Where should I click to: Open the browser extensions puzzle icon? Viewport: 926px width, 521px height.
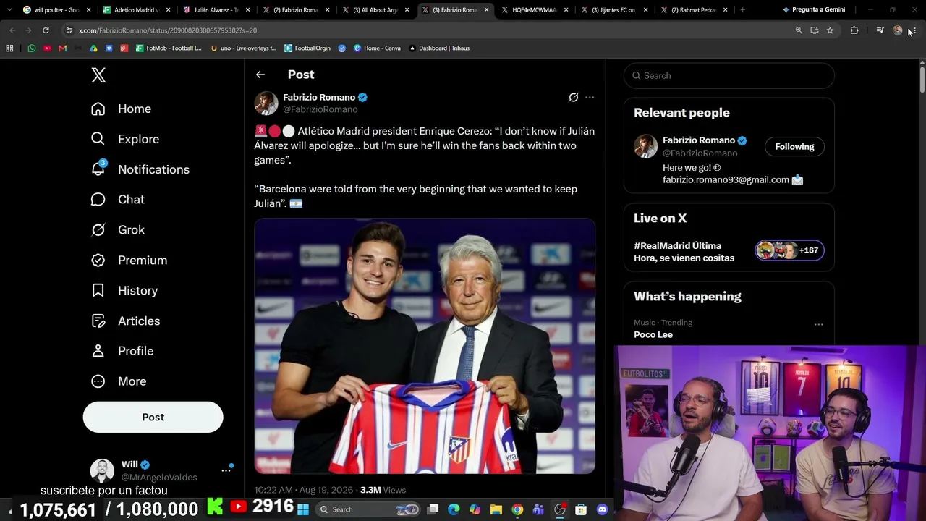coord(854,30)
